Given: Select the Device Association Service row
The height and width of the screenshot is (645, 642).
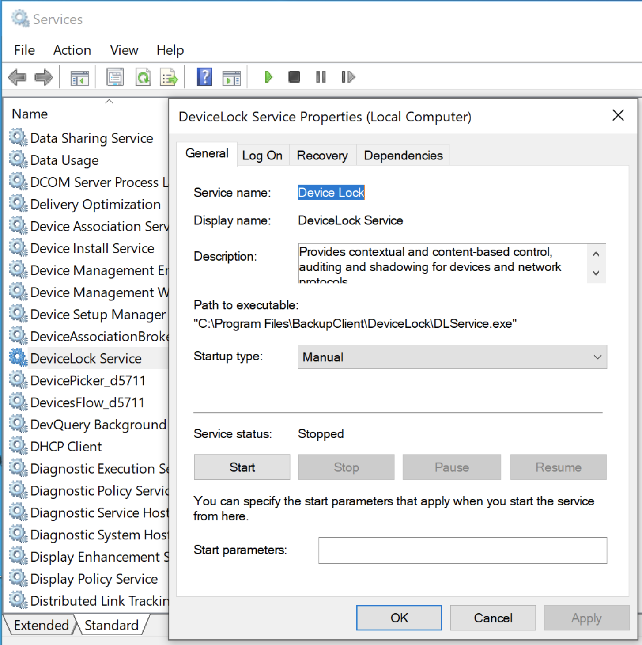Looking at the screenshot, I should (88, 226).
